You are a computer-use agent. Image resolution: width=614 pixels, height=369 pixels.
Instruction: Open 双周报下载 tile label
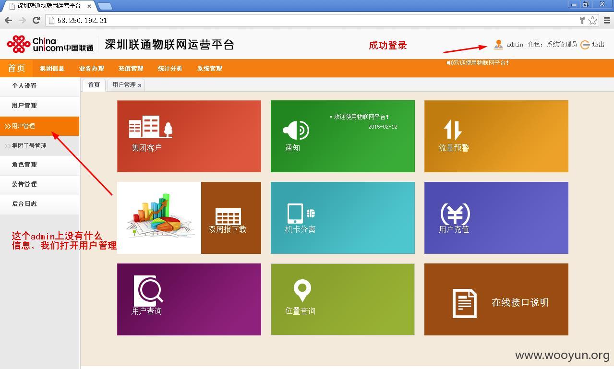pyautogui.click(x=228, y=229)
